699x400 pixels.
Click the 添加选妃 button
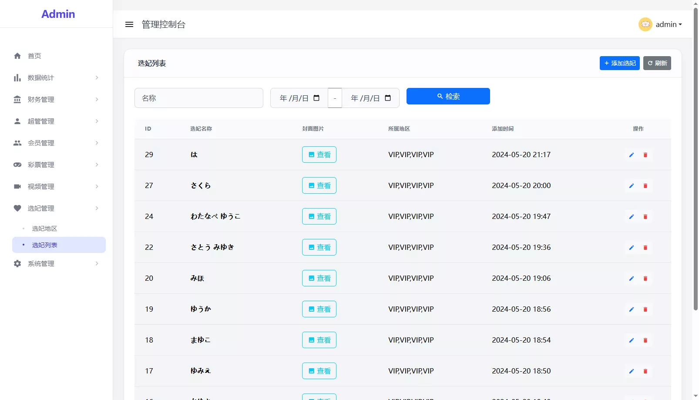click(619, 63)
